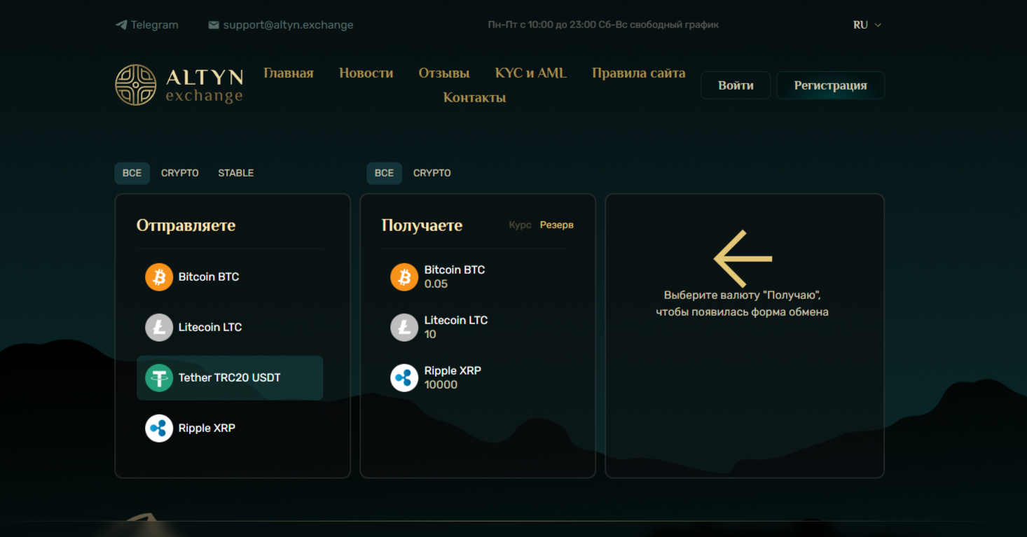
Task: Select ВСЕ filter above Отправляете
Action: (x=132, y=173)
